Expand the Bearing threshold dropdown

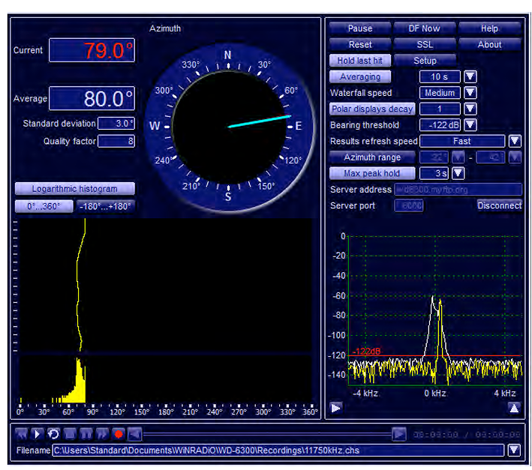coord(470,125)
